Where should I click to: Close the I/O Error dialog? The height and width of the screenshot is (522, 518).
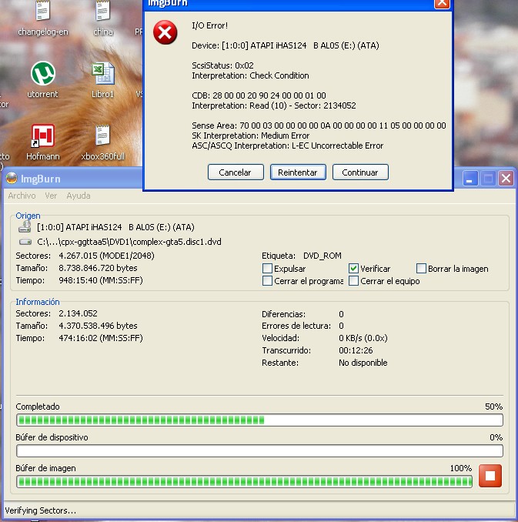442,4
